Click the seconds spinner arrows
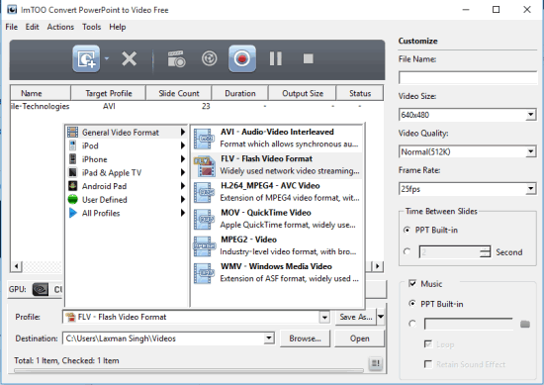The height and width of the screenshot is (385, 544). pyautogui.click(x=485, y=252)
